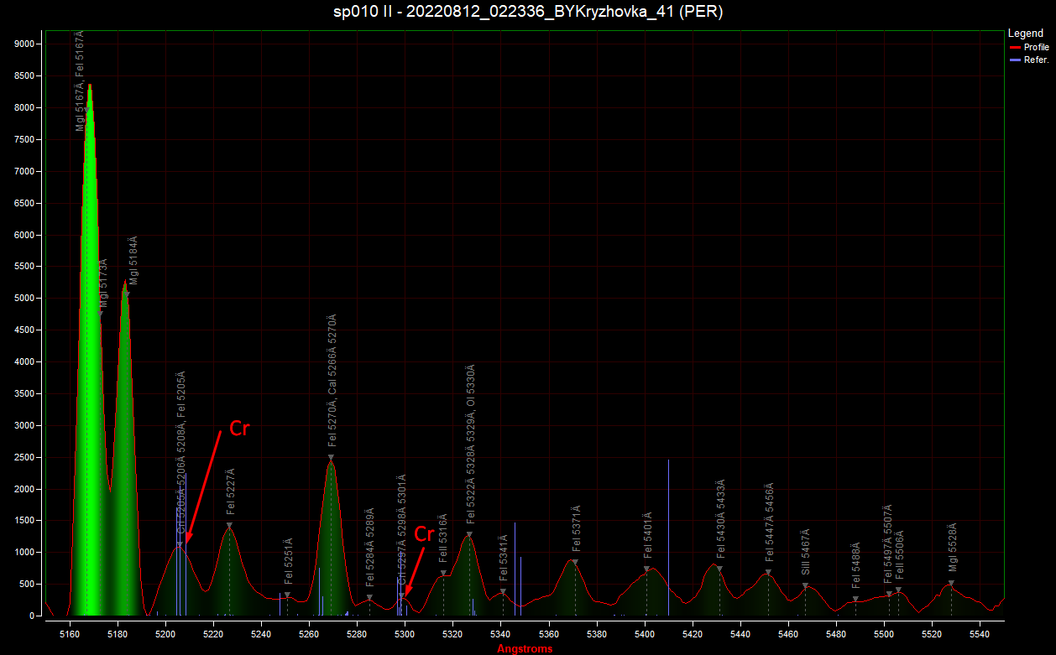Viewport: 1056px width, 655px height.
Task: Click the SiII 5467Å label
Action: [x=806, y=553]
